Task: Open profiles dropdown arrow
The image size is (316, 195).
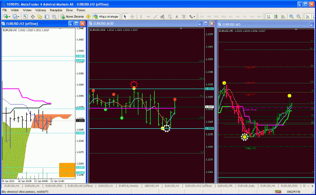Action: pos(19,17)
